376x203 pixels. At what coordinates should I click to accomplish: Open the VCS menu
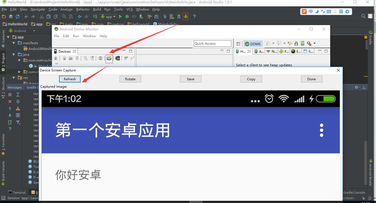(x=129, y=9)
